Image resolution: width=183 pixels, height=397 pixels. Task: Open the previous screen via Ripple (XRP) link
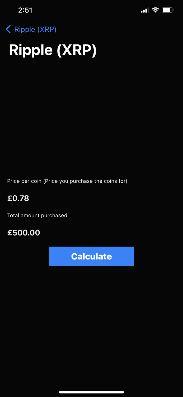35,29
